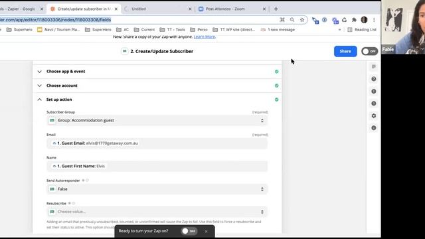This screenshot has height=239, width=425.
Task: Open the Resubscribe dropdown
Action: pos(157,212)
